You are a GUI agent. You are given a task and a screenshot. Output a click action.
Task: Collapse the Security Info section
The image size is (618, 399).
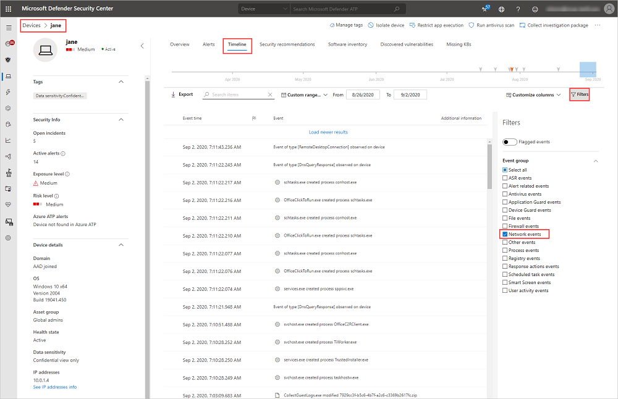point(121,120)
